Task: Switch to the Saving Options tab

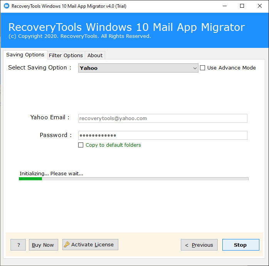Action: pos(25,55)
